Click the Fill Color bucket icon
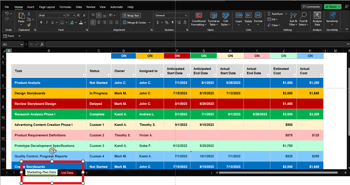350x185 pixels. (72, 23)
